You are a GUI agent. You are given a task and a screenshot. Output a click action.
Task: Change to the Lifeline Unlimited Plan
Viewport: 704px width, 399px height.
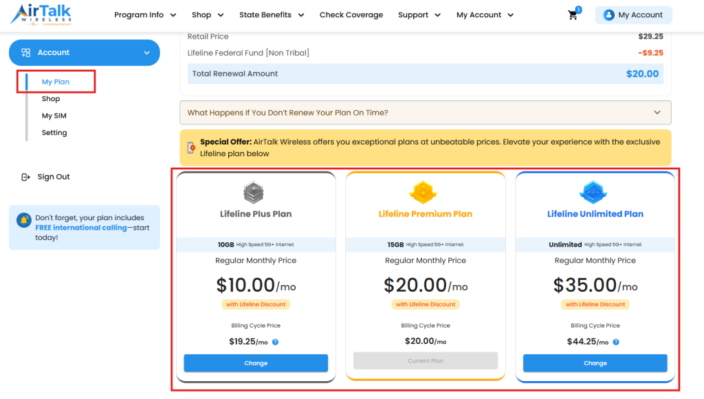(x=595, y=363)
